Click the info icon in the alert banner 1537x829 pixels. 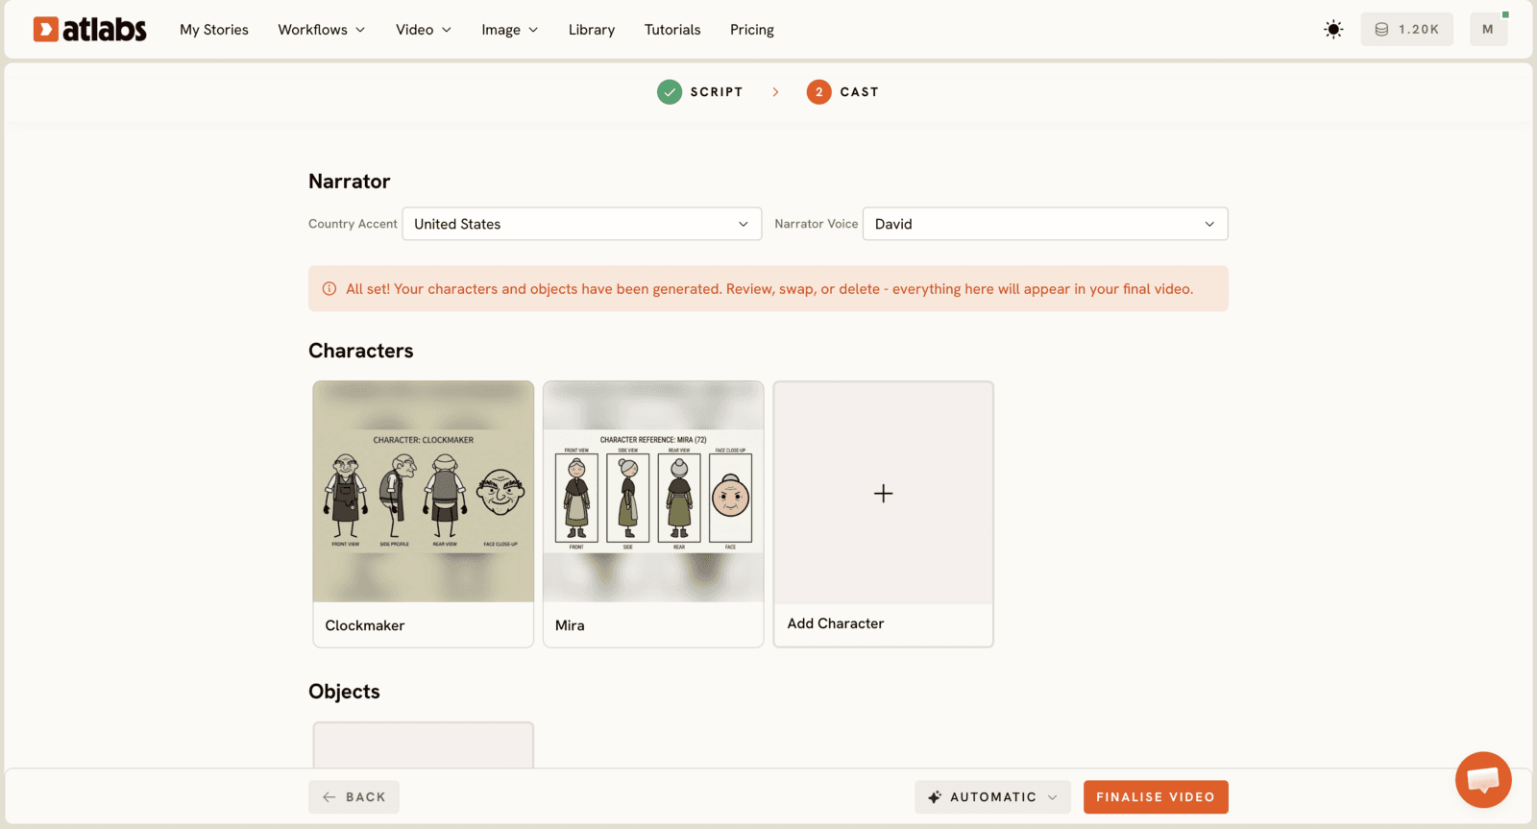(x=329, y=289)
